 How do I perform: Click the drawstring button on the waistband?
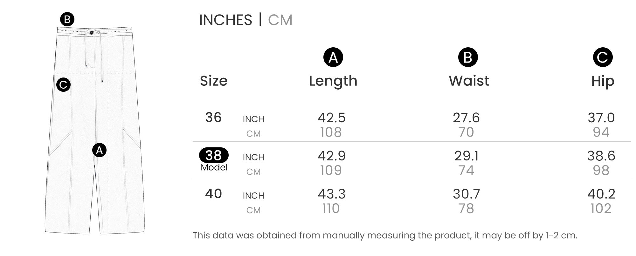pyautogui.click(x=92, y=32)
